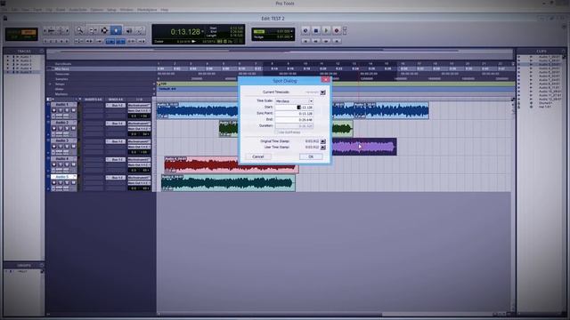Click Audio 1 volume value
The image size is (570, 320).
point(134,116)
